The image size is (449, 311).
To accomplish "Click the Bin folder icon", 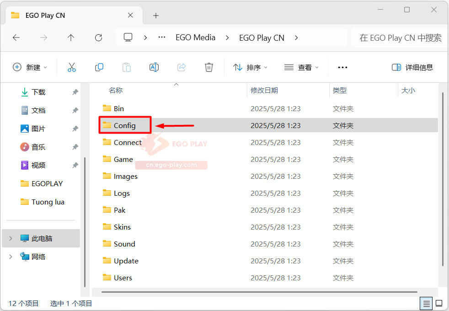I will click(107, 108).
